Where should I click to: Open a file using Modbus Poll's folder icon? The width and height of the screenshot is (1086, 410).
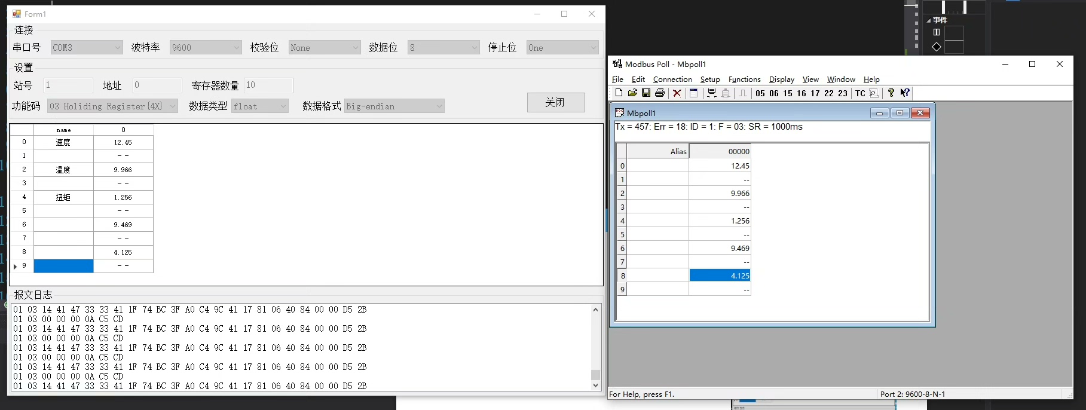click(x=632, y=93)
